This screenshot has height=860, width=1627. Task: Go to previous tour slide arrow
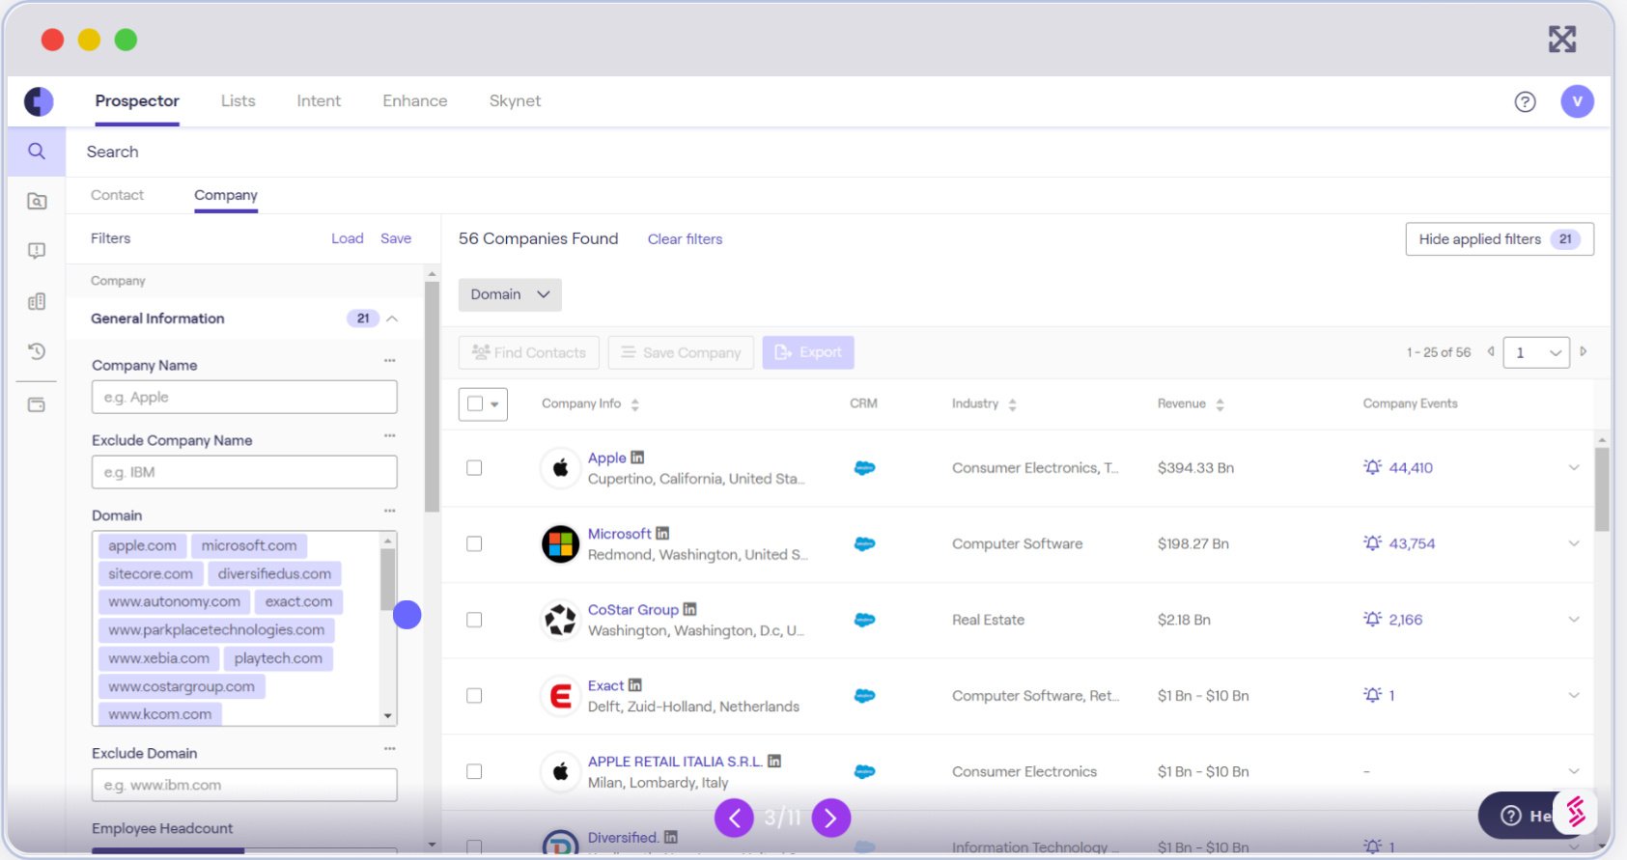[734, 818]
